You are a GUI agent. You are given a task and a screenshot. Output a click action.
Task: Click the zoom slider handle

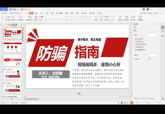point(148,103)
